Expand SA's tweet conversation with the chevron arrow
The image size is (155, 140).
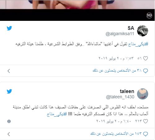pyautogui.click(x=9, y=71)
